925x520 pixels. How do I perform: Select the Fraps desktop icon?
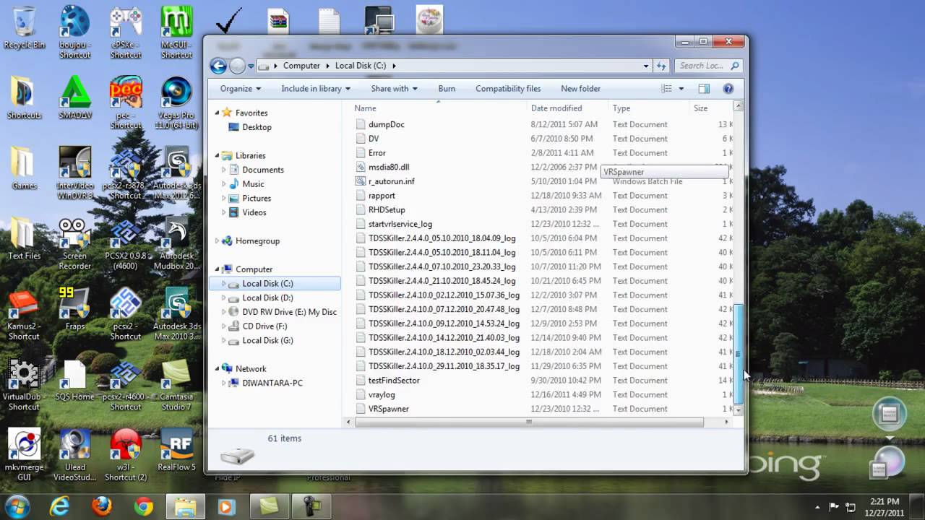[75, 308]
